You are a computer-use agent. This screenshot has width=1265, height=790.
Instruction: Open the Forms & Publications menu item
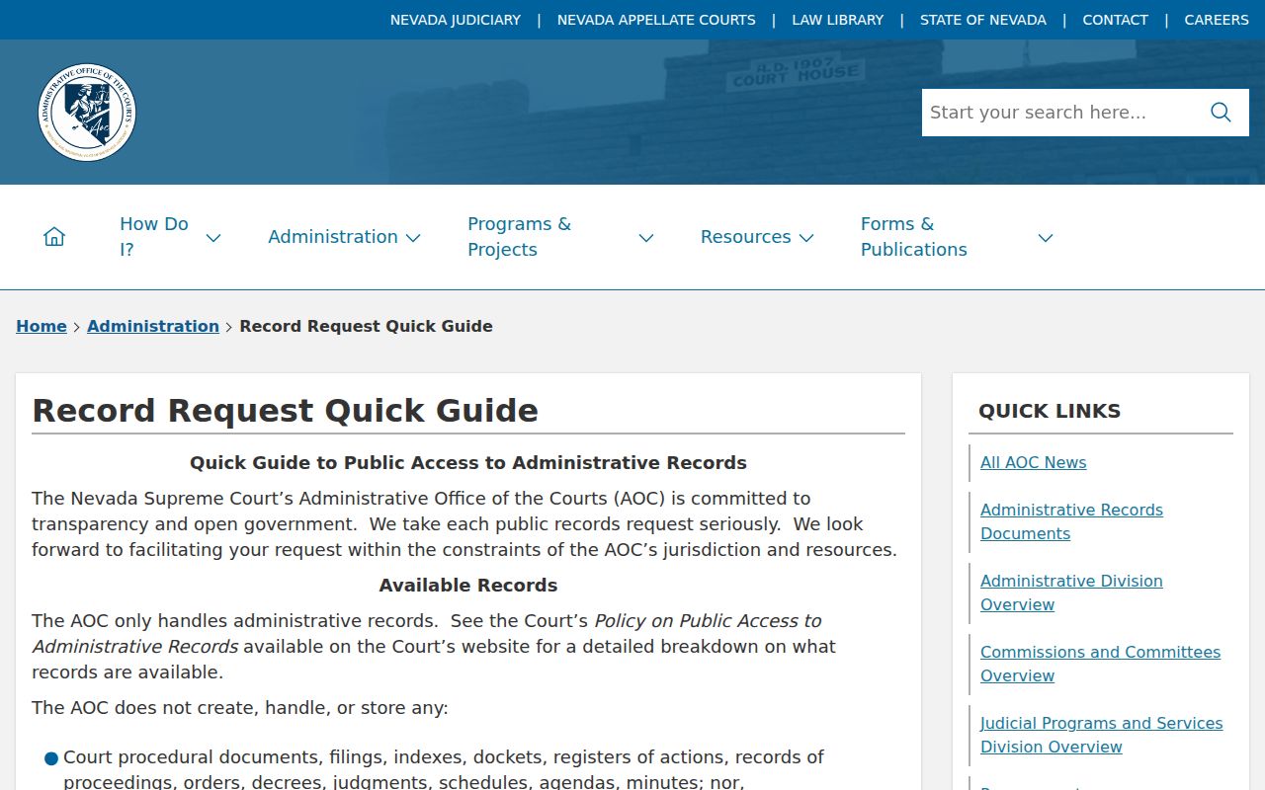(914, 237)
